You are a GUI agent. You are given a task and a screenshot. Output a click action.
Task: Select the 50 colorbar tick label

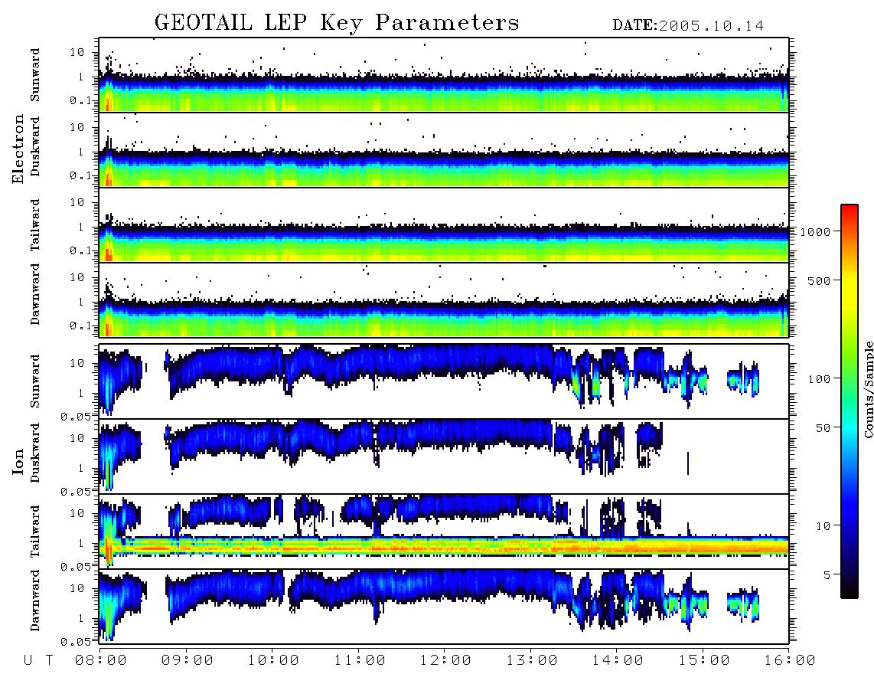pyautogui.click(x=823, y=428)
